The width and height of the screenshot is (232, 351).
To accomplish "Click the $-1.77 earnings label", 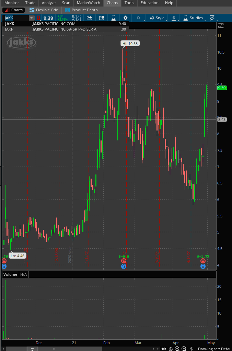I will (203, 257).
